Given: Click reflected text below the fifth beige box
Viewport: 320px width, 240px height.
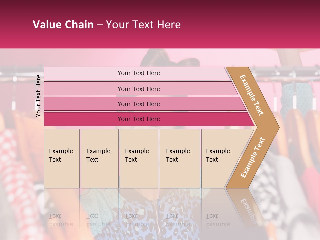Looking at the screenshot, I should [218, 221].
